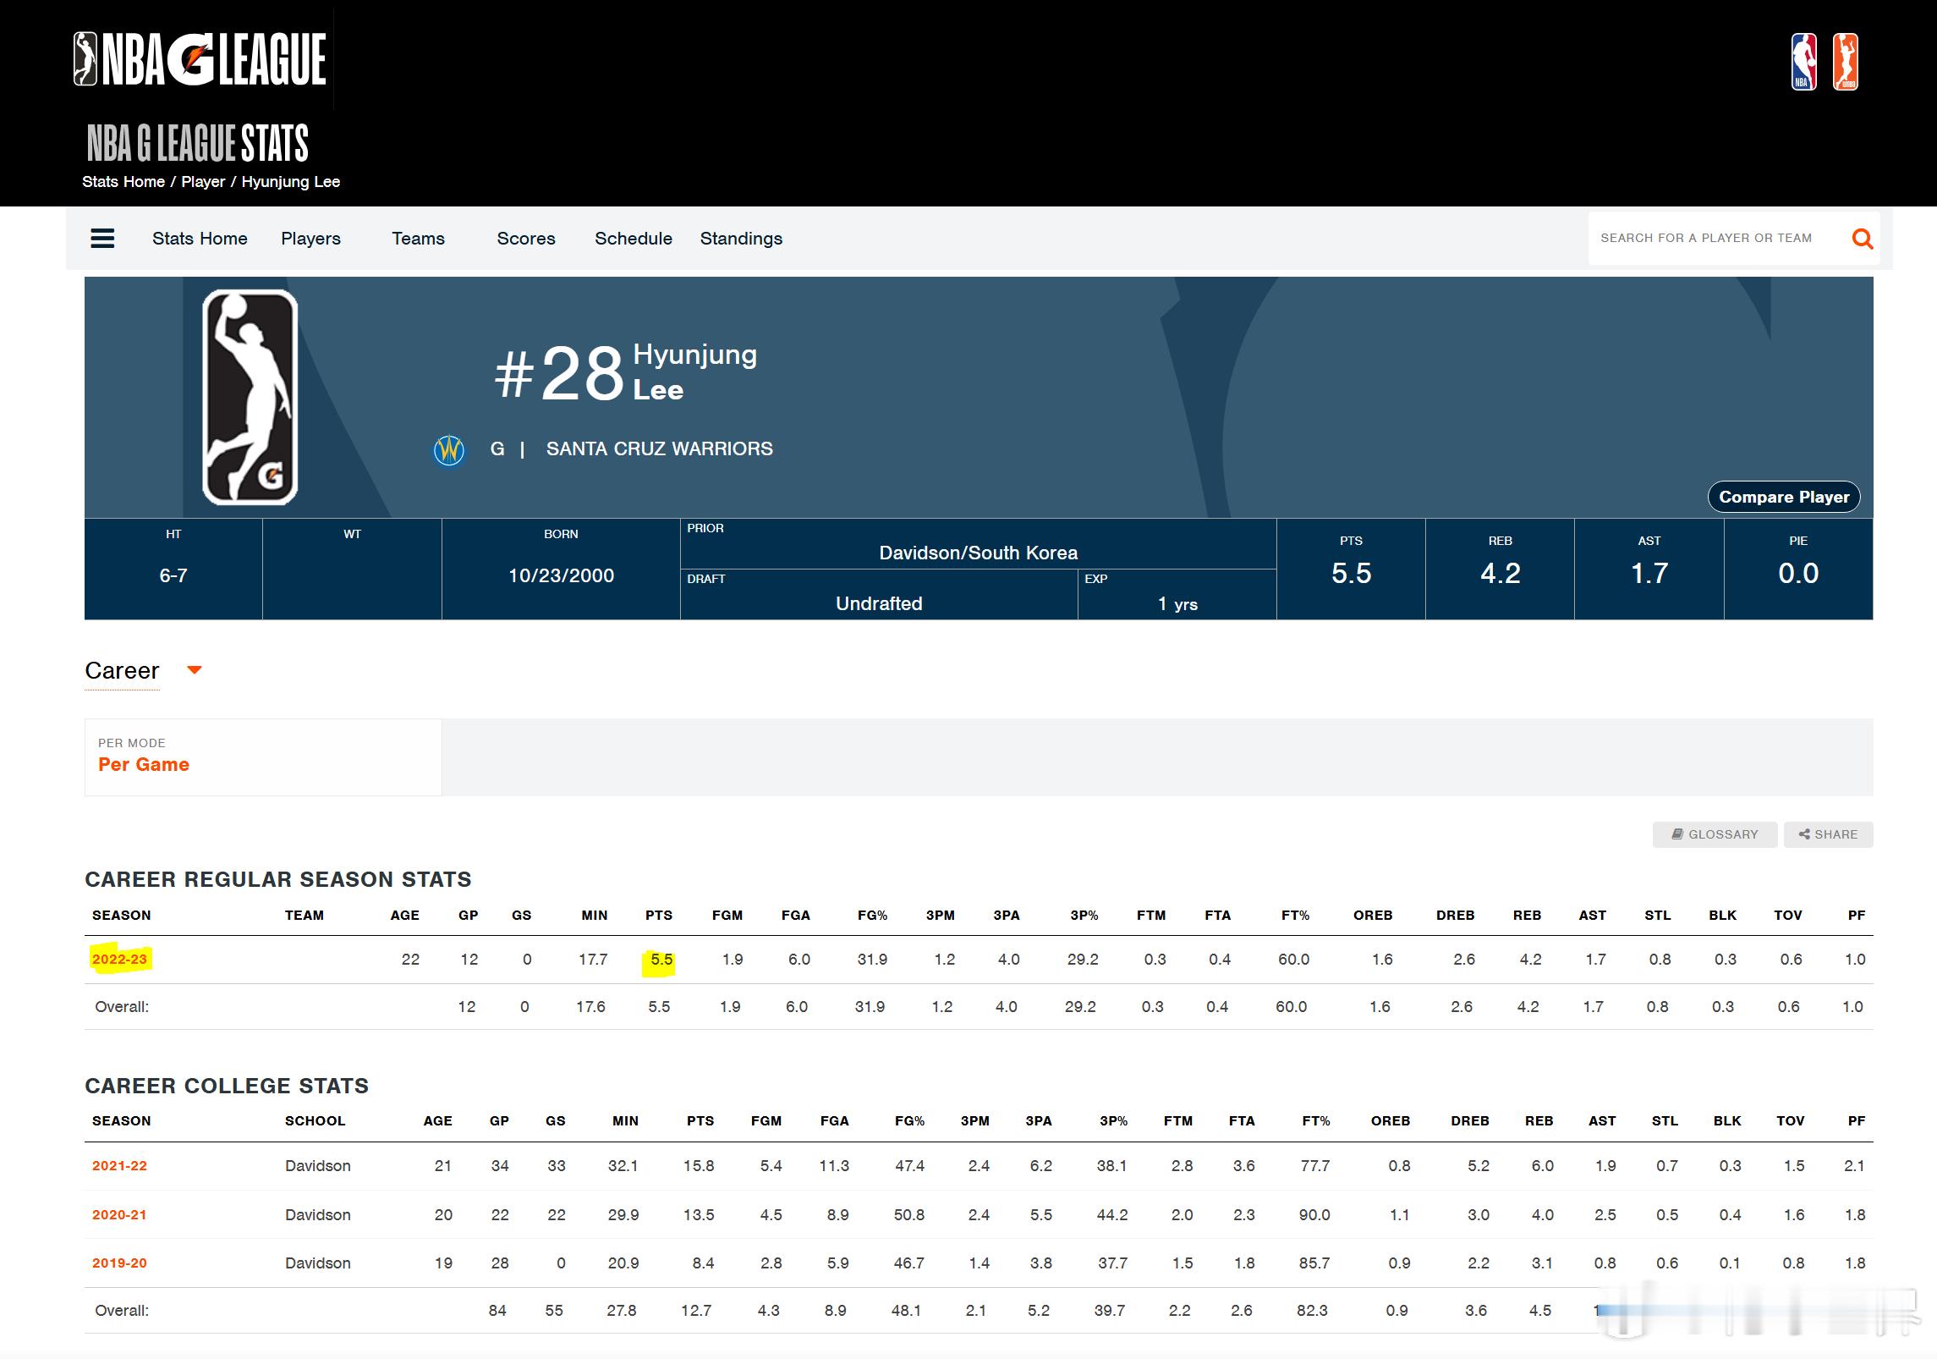This screenshot has width=1937, height=1359.
Task: Click the NBA logo icon
Action: (1803, 61)
